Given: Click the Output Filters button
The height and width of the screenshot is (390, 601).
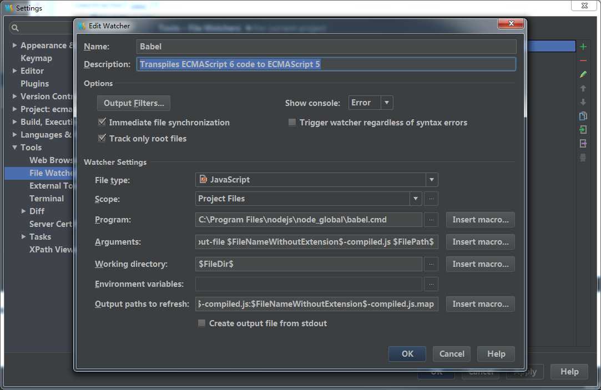Looking at the screenshot, I should coord(134,103).
